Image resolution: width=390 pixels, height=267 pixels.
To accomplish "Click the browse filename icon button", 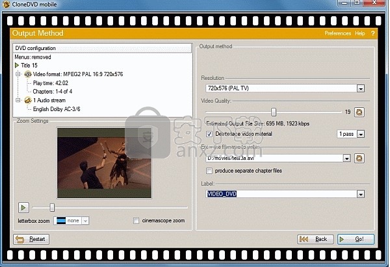I will [359, 159].
